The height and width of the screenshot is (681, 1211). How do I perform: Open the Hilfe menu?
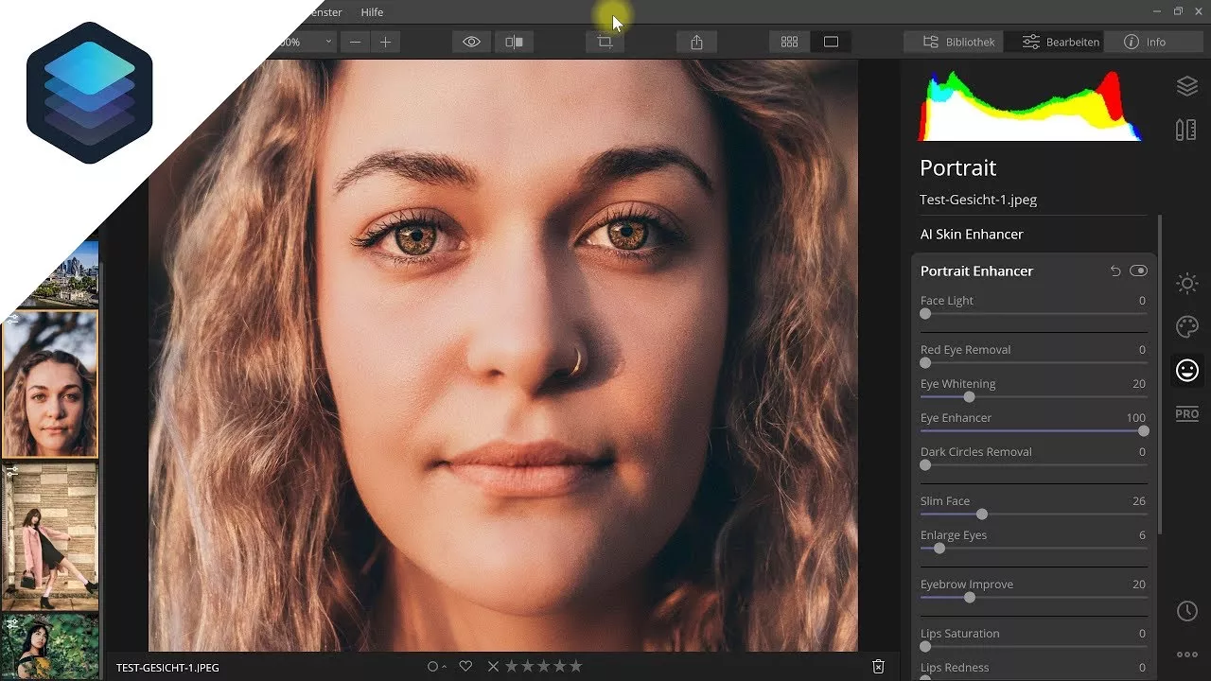372,12
